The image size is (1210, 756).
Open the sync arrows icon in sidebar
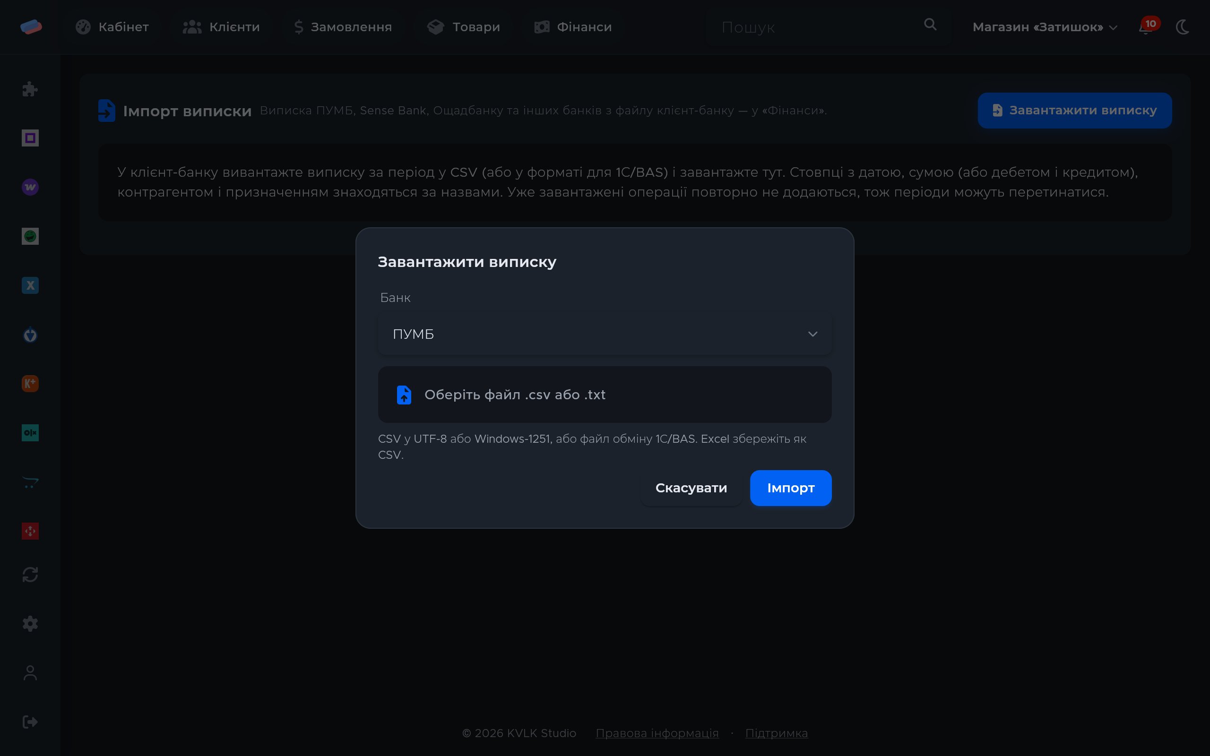click(x=30, y=575)
